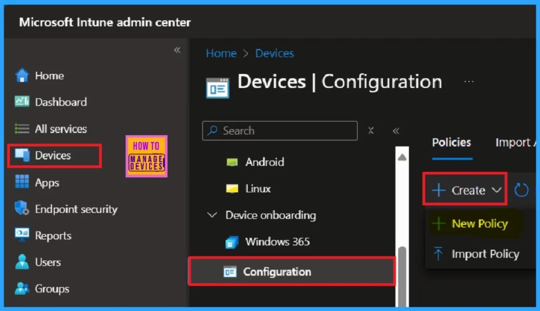Screen dimensions: 540x311
Task: Follow the Home breadcrumb link
Action: click(x=221, y=53)
